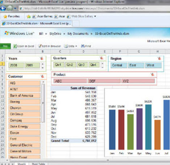Click Edit in Browser button
This screenshot has height=165, width=170.
coord(50,46)
